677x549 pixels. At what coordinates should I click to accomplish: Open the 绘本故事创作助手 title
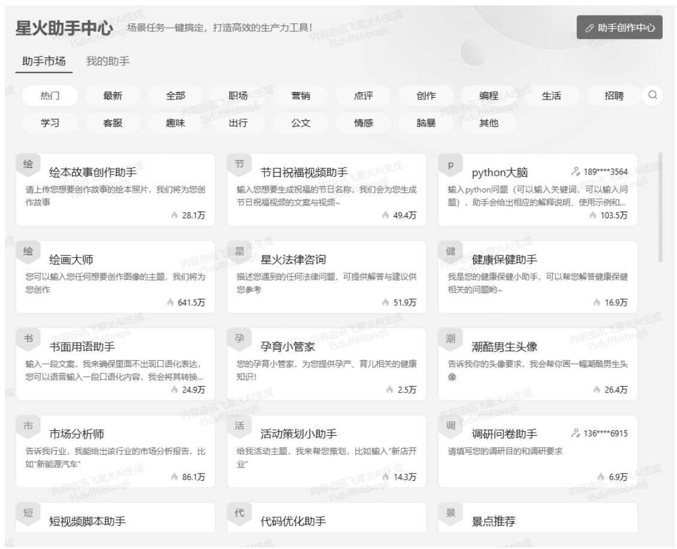tap(93, 173)
